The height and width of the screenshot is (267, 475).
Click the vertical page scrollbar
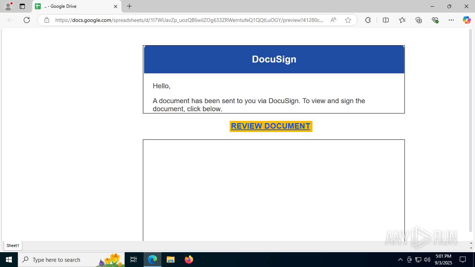tap(471, 131)
